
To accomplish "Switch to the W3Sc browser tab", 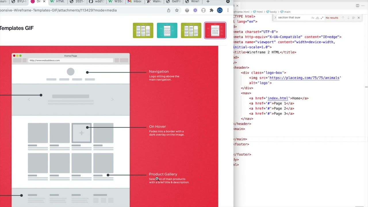I will click(x=116, y=1).
